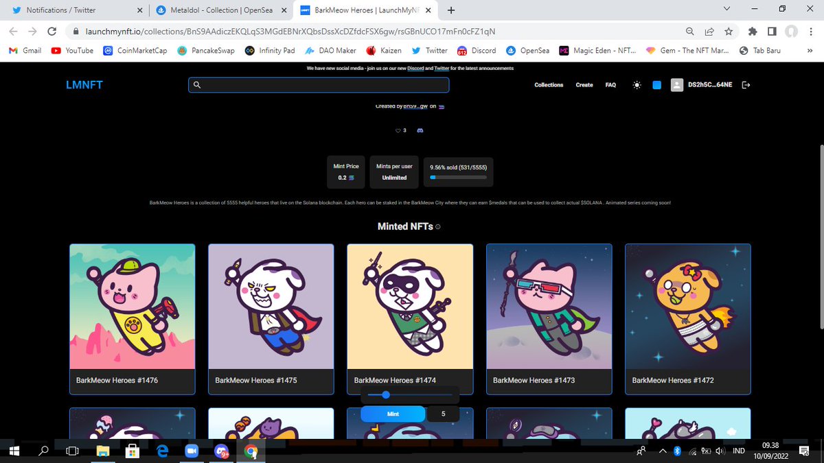
Task: Click the mint quantity field showing 5
Action: coord(444,414)
